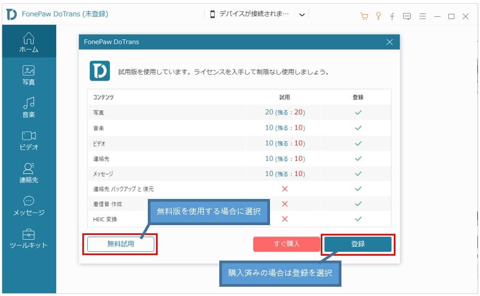Select the ホーム home sidebar icon

[x=29, y=42]
